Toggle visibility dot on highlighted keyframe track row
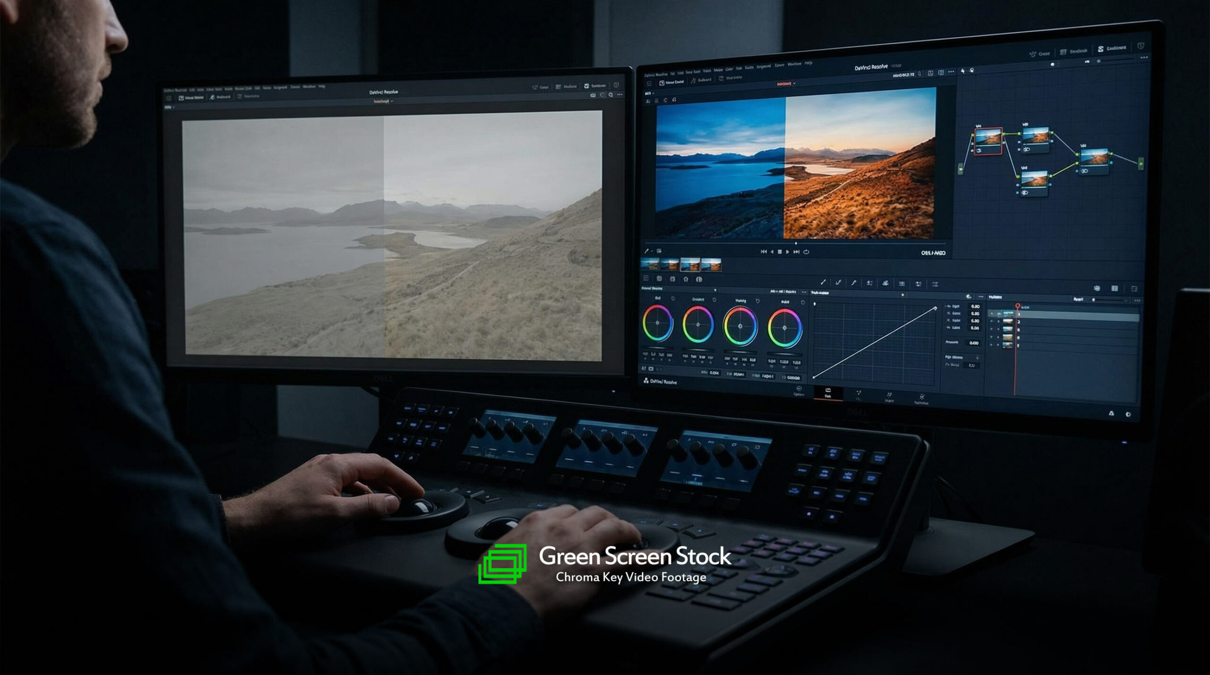This screenshot has width=1210, height=675. point(992,314)
